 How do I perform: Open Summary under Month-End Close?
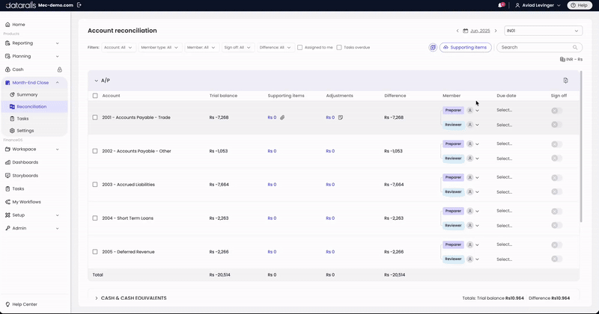[27, 95]
